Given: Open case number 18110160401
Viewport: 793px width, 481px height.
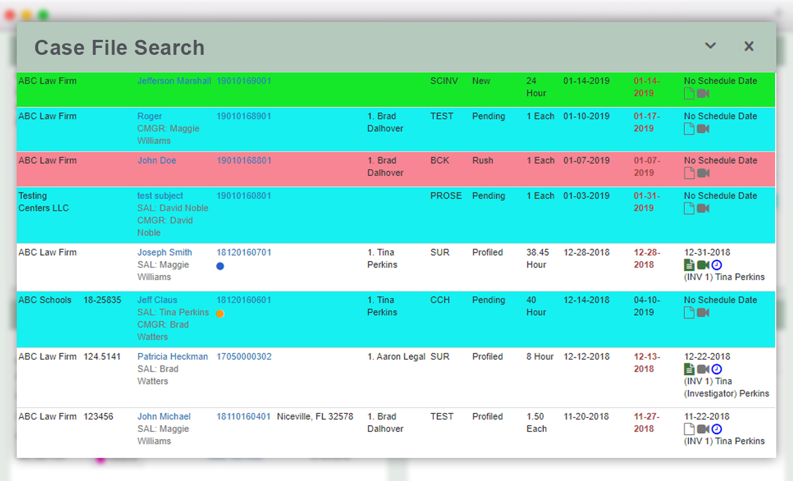Looking at the screenshot, I should 244,416.
